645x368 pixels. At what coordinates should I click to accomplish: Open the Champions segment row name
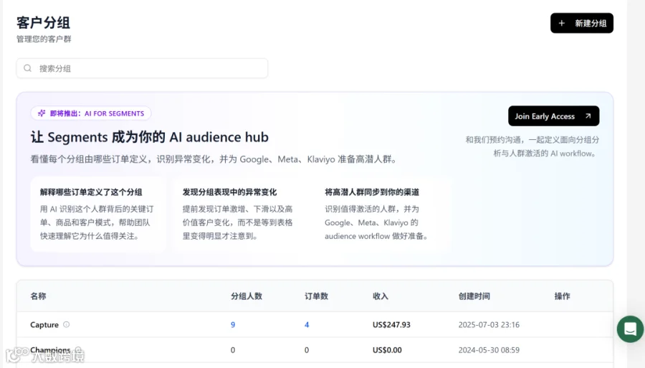(50, 350)
